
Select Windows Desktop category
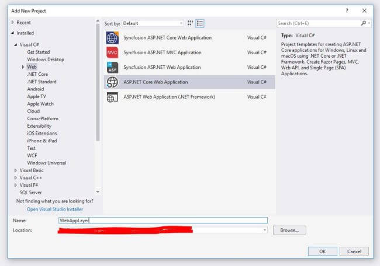[46, 60]
